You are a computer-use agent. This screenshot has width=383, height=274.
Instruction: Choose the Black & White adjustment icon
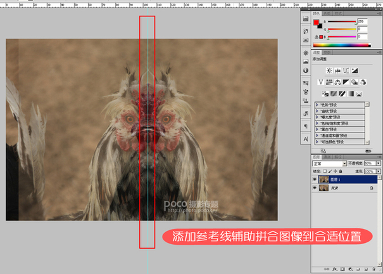346,82
